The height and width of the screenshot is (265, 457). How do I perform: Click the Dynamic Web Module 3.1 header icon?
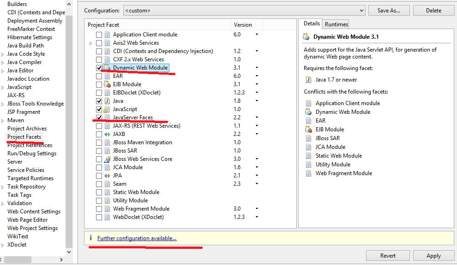pyautogui.click(x=306, y=37)
